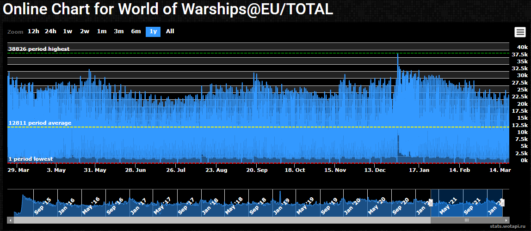Image resolution: width=531 pixels, height=231 pixels.
Task: Open the stats.wotapi.ru credit link
Action: 508,226
